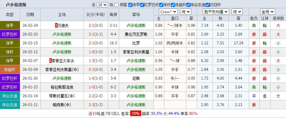Click corner count 16-3 in 比罗 row
Screen dimensions: 286x118
[114, 43]
